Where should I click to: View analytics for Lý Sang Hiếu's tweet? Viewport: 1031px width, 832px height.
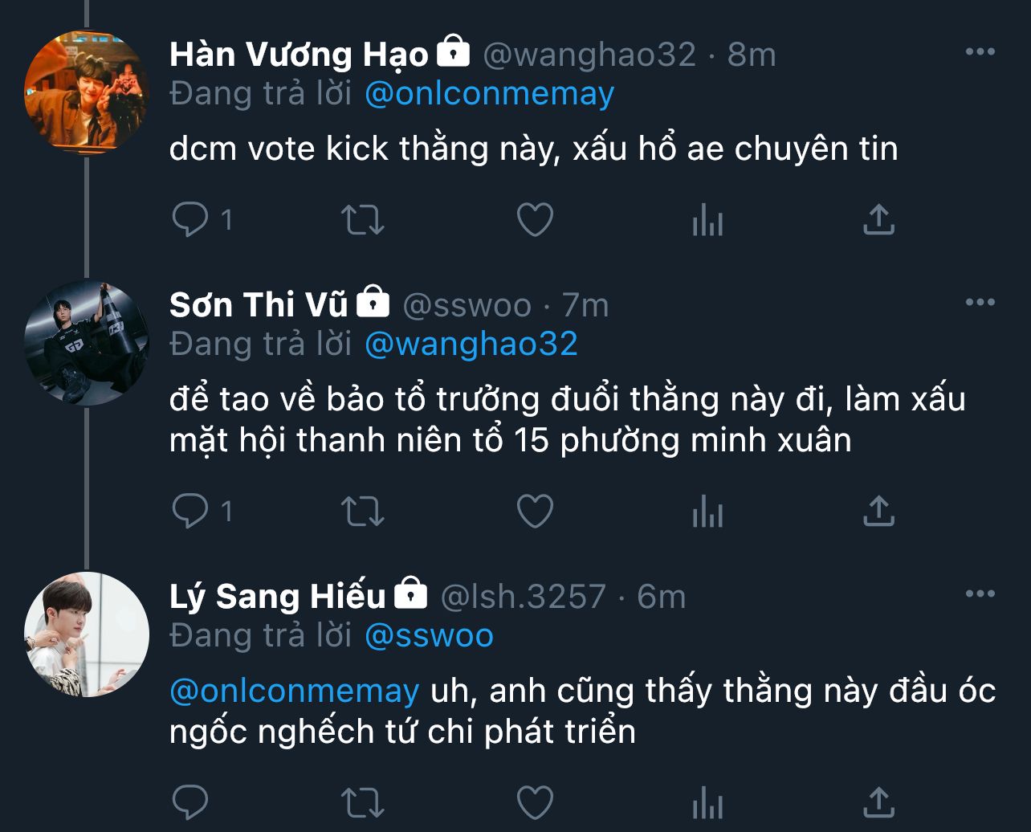[x=707, y=802]
